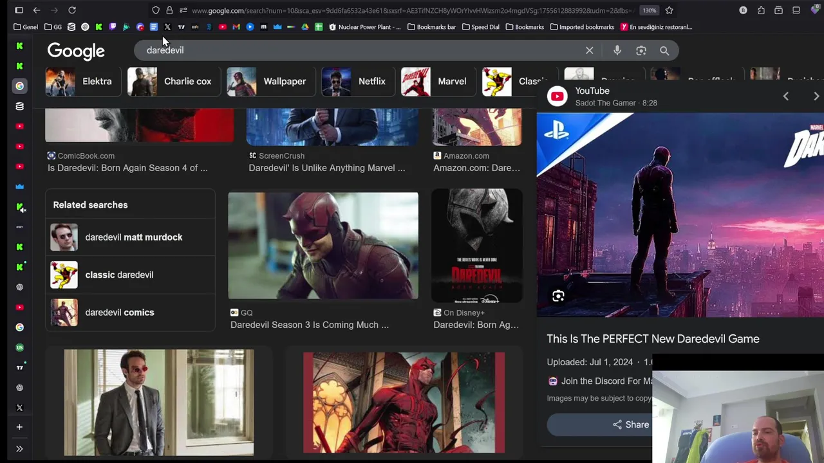Share the previewed image

click(x=631, y=424)
